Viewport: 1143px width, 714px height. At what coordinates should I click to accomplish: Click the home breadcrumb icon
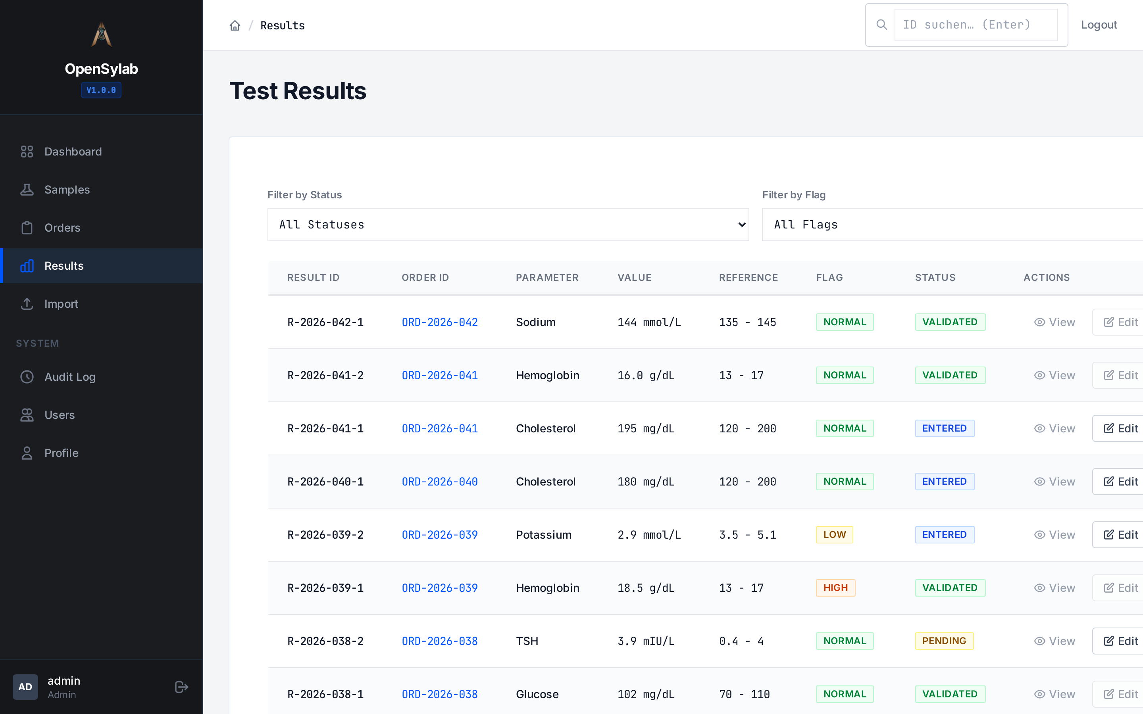coord(235,25)
